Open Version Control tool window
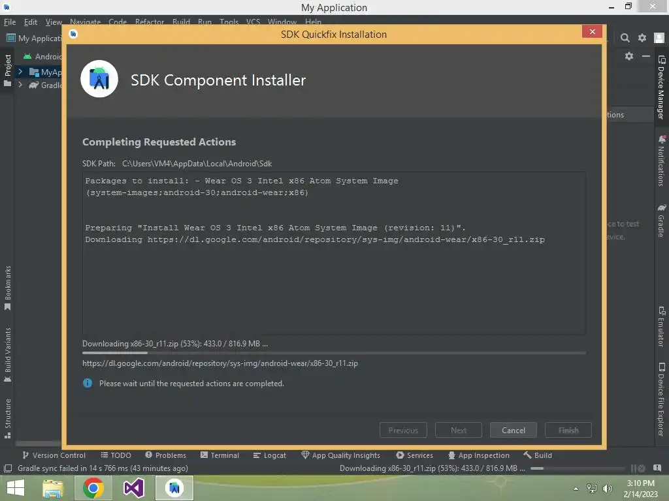 54,455
